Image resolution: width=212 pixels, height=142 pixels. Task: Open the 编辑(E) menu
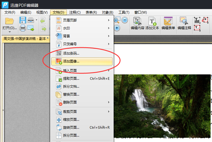click(x=26, y=12)
